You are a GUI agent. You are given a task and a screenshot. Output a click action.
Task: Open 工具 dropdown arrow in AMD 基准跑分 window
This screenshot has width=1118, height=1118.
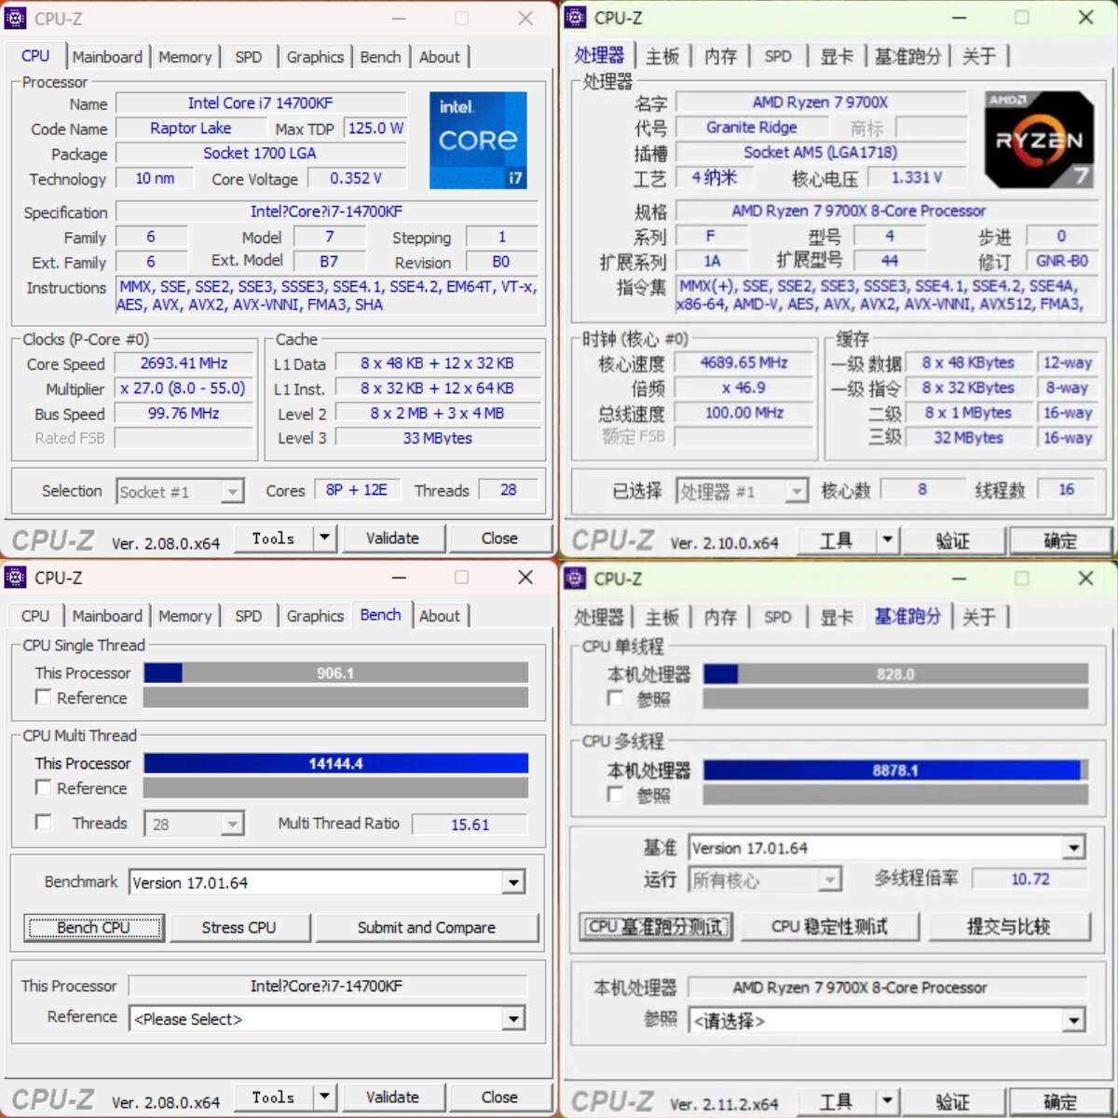point(887,1101)
